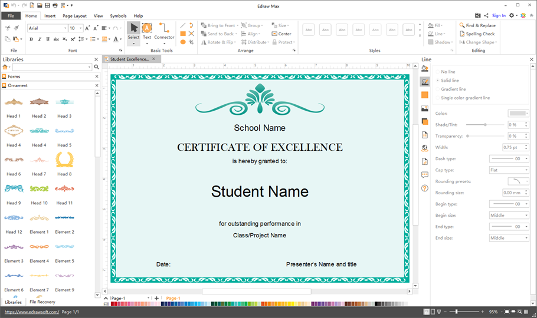Open the Begin size dropdown
This screenshot has height=318, width=537.
pyautogui.click(x=509, y=216)
